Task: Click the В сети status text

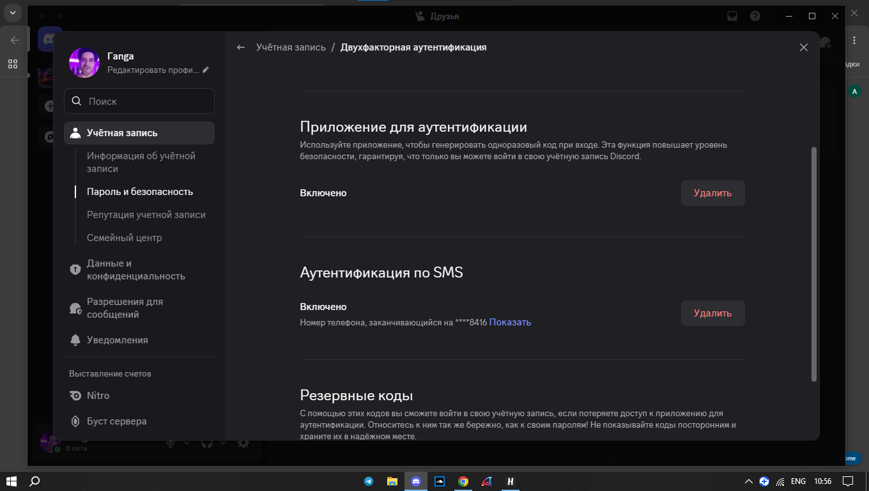Action: [77, 448]
